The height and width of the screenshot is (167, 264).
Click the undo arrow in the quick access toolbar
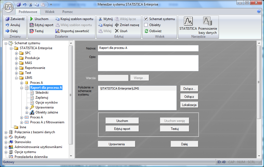pos(24,5)
